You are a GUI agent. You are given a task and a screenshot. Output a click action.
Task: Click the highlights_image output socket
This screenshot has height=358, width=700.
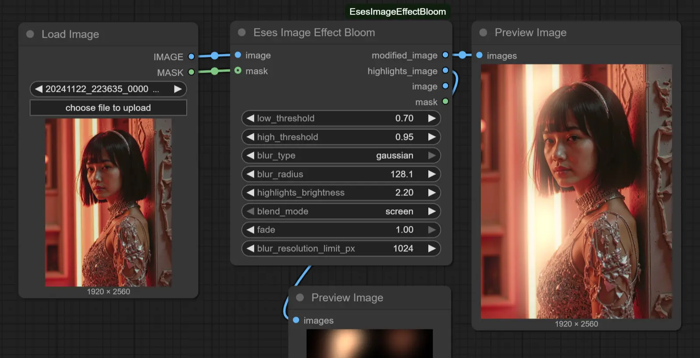point(445,70)
